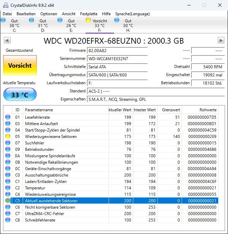This screenshot has height=234, width=228.
Task: Select drive F: yellow caution orb
Action: pos(88,20)
